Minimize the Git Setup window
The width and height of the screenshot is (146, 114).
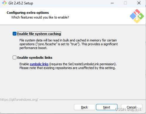coord(112,3)
